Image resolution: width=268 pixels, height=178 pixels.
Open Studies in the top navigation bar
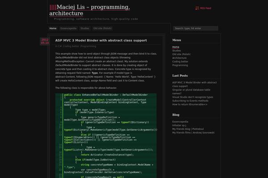click(85, 28)
